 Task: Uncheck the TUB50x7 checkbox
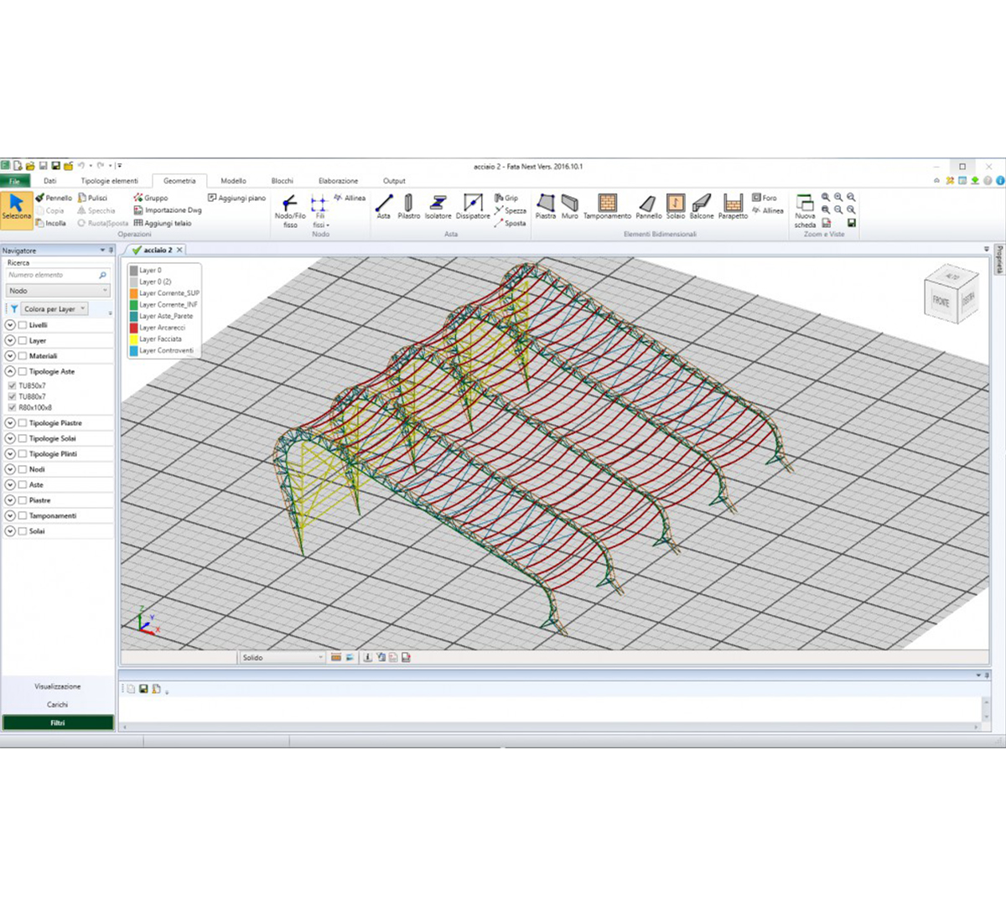click(12, 385)
